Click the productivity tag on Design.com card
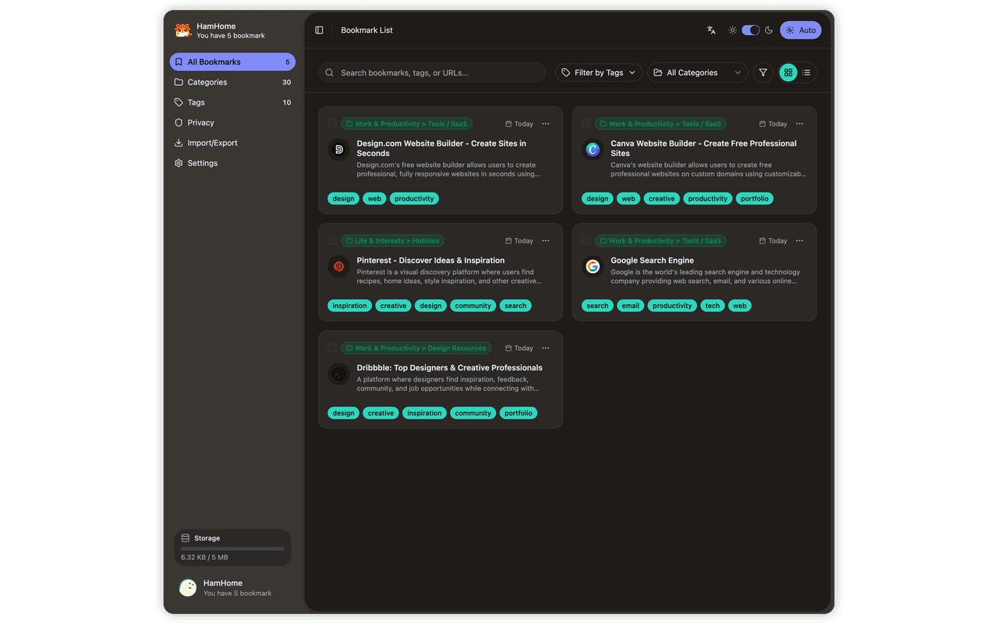Image resolution: width=998 pixels, height=624 pixels. [x=414, y=199]
